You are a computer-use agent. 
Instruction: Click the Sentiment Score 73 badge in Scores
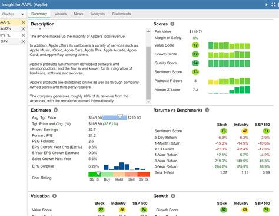point(195,72)
